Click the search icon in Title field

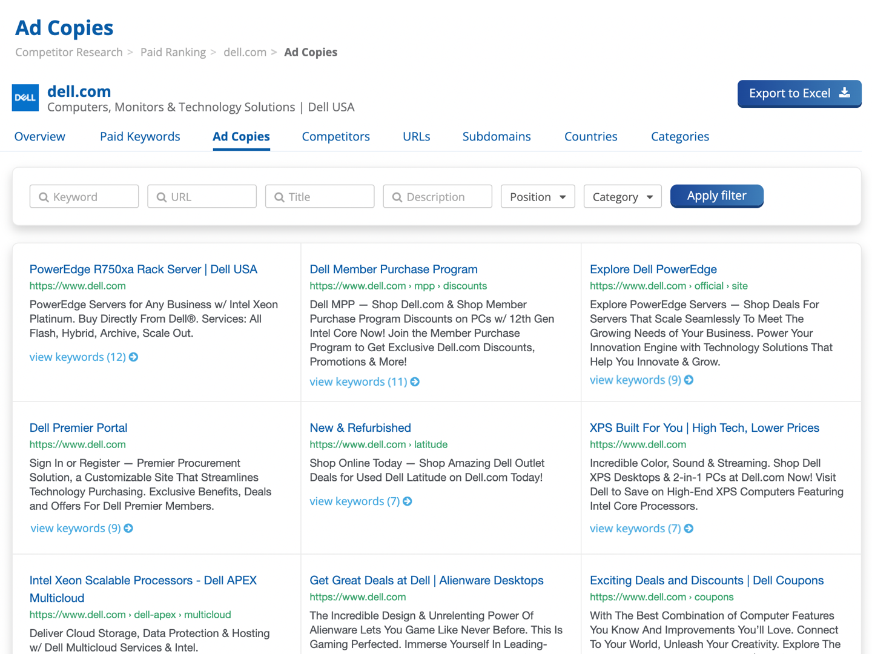(x=279, y=197)
